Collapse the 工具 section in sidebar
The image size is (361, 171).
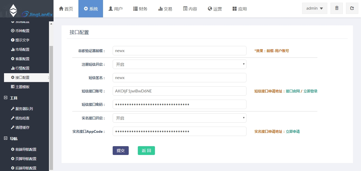click(6, 98)
